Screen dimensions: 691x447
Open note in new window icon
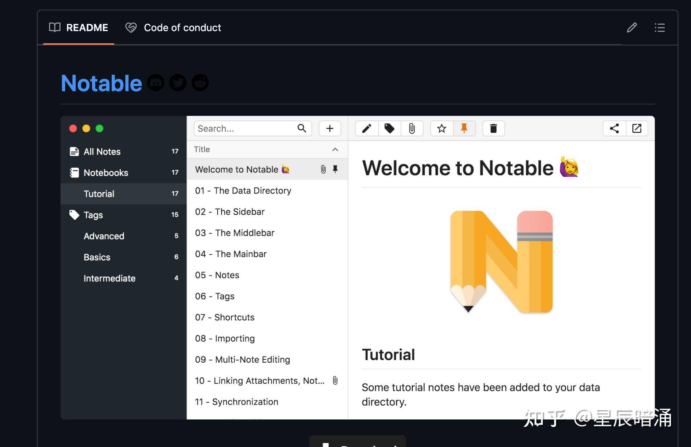pyautogui.click(x=637, y=128)
